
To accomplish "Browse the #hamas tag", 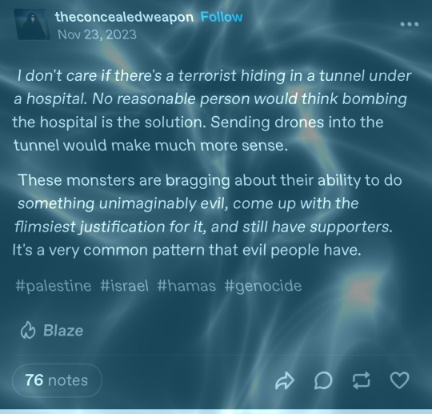I will (186, 286).
